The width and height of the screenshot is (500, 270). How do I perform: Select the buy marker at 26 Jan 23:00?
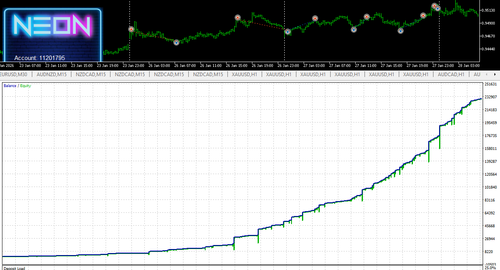pos(287,32)
